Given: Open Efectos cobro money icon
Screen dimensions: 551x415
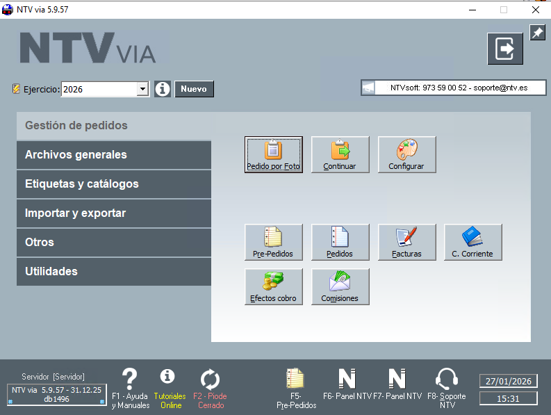Looking at the screenshot, I should [x=273, y=286].
